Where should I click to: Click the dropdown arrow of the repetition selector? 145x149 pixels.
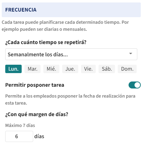(x=131, y=54)
